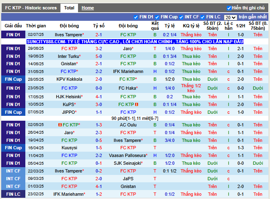Open the KPV Kokkola team link
270x199 pixels.
pos(69,79)
